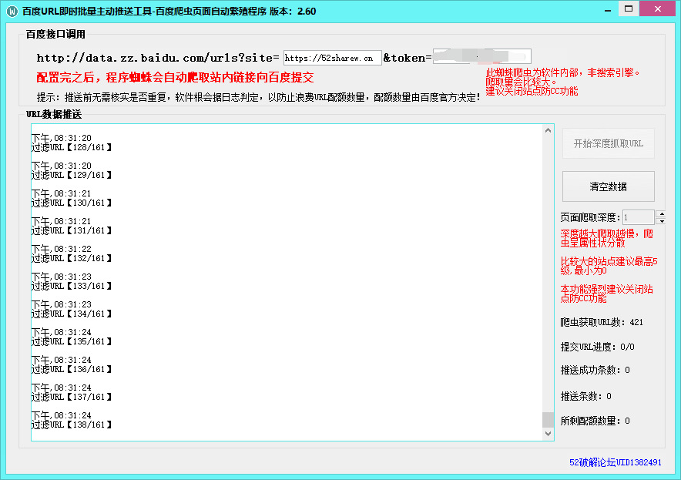
Task: Select log line 过滤URL【131/161】
Action: coord(72,230)
